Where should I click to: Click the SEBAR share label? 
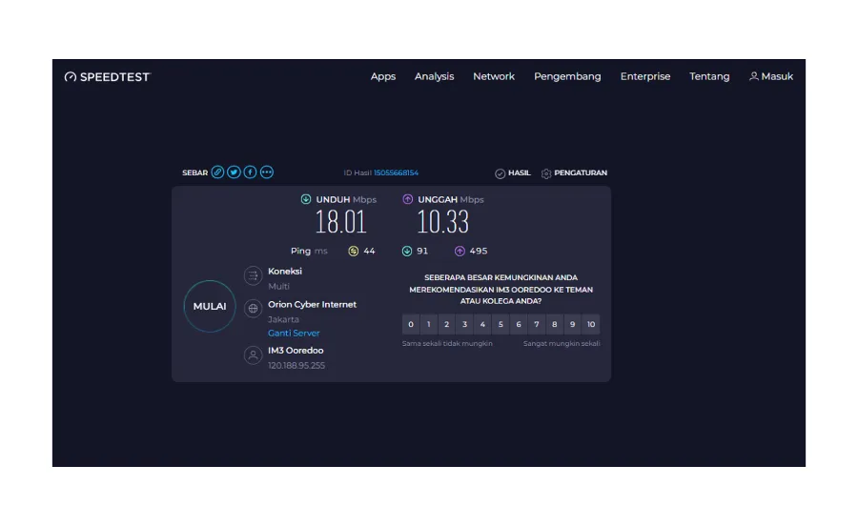click(194, 172)
